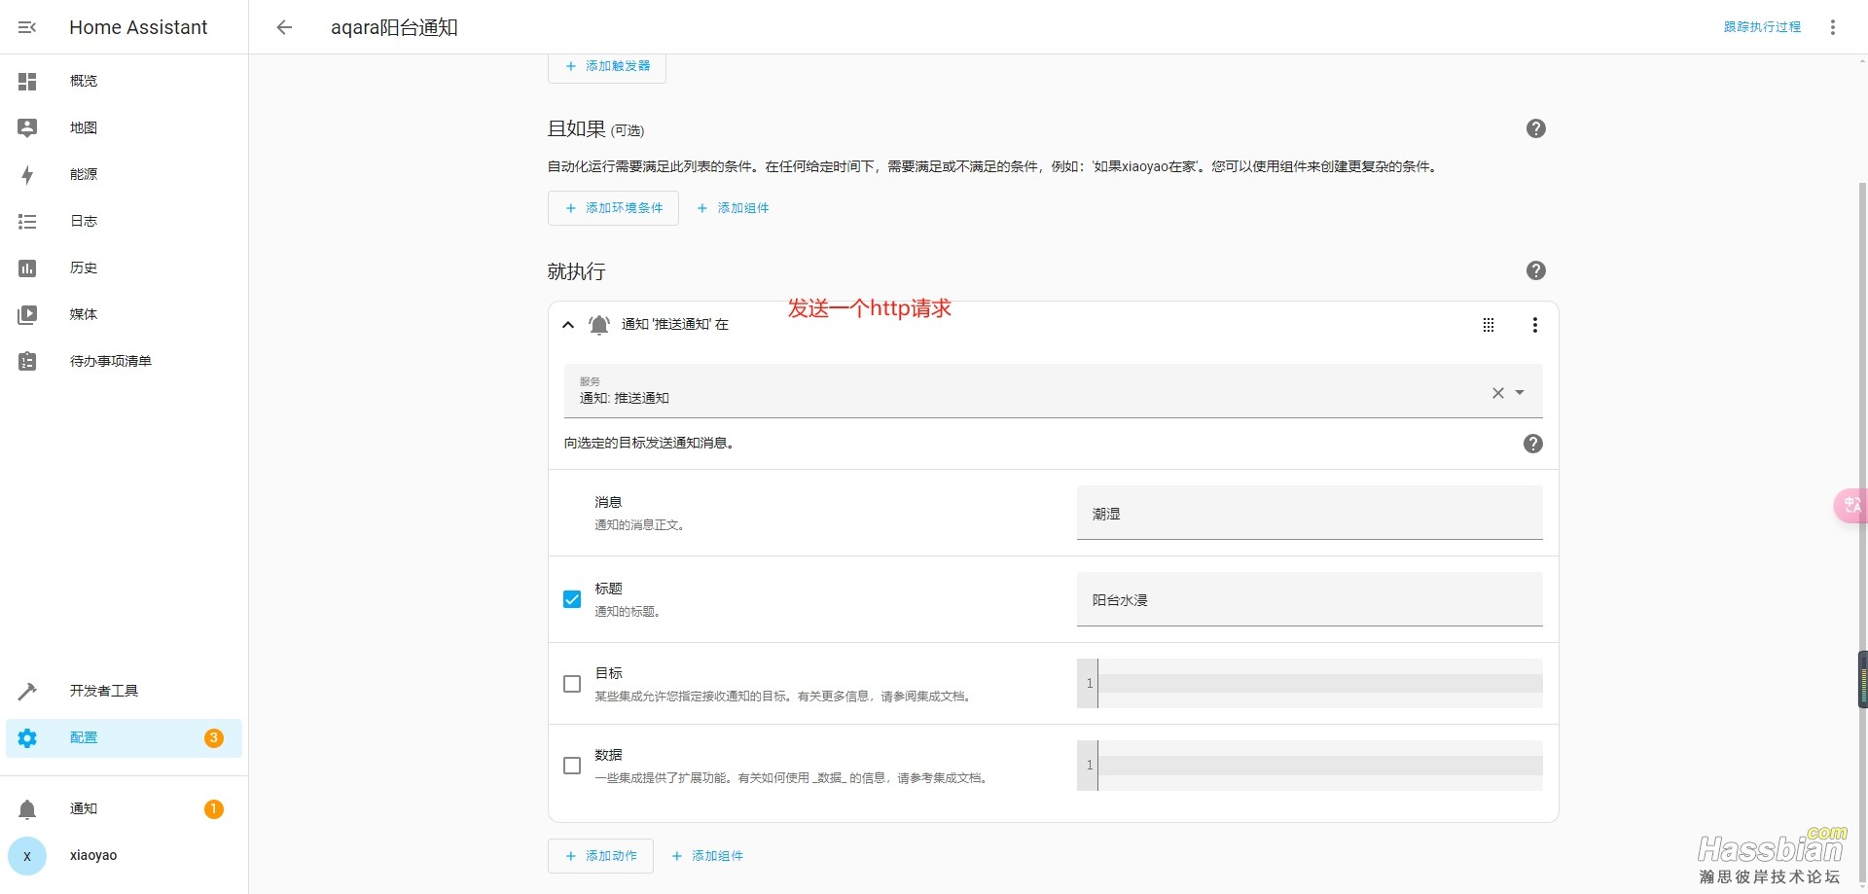Open 跟踪执行过程 link

pyautogui.click(x=1762, y=27)
